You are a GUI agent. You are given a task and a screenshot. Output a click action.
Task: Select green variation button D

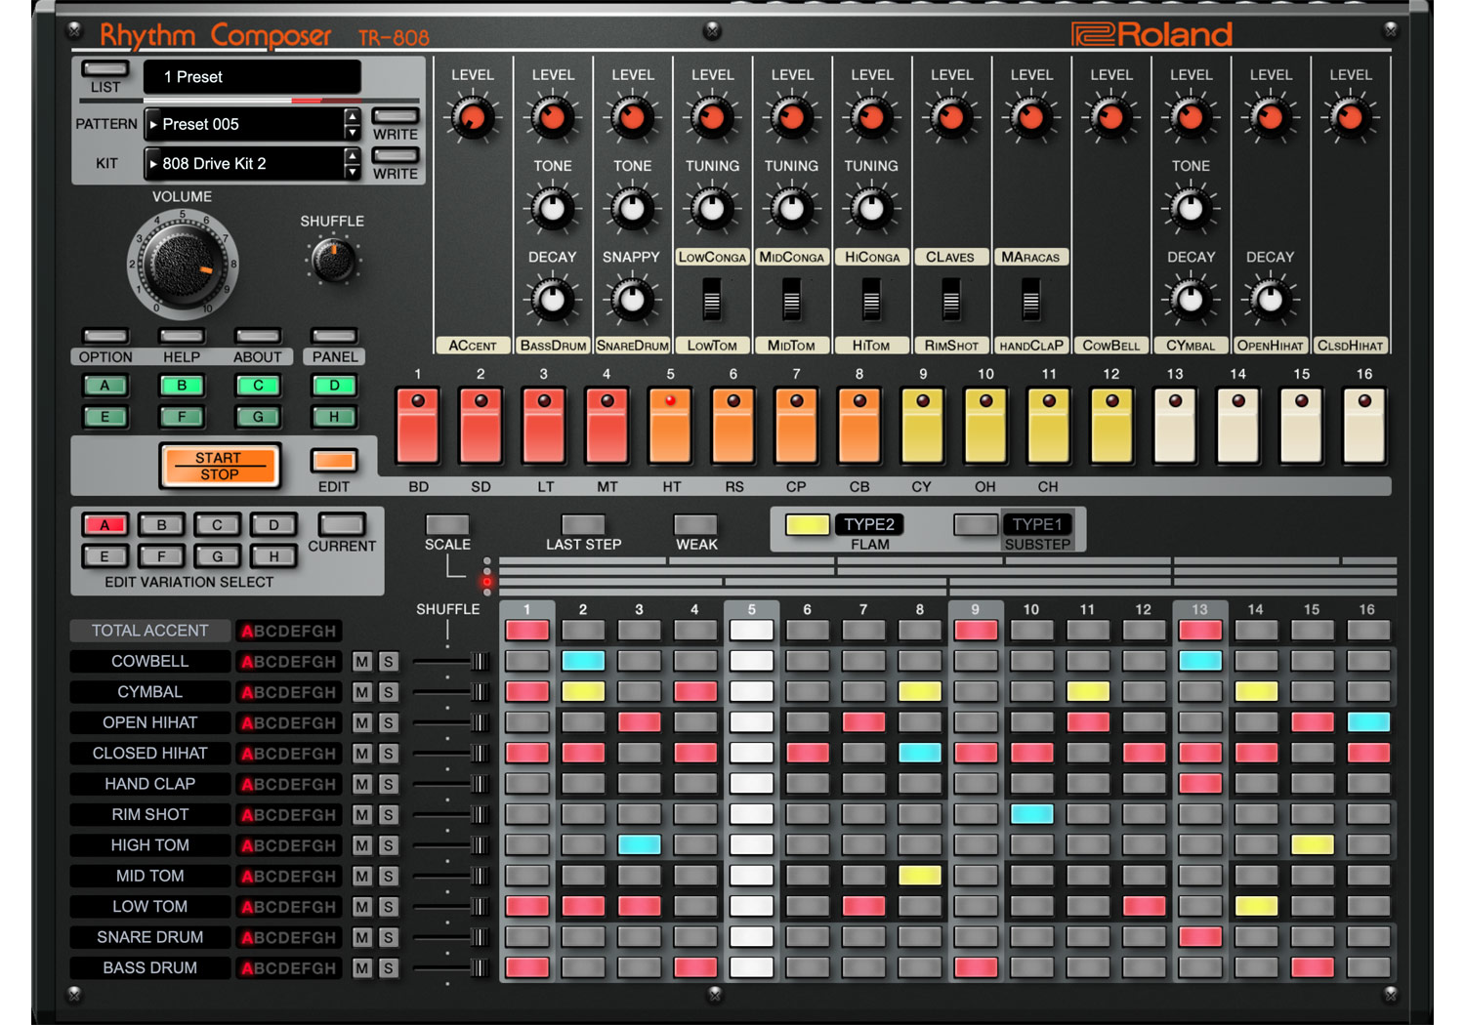[334, 386]
